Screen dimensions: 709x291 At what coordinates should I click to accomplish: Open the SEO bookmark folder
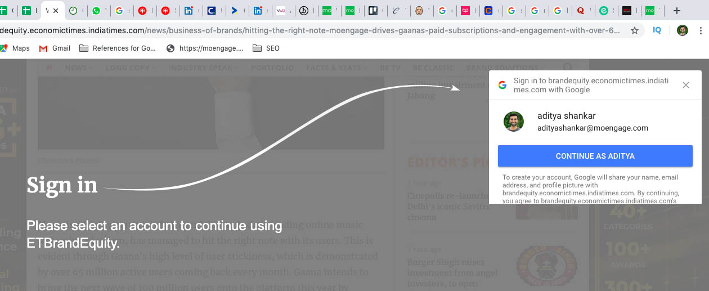tap(266, 48)
